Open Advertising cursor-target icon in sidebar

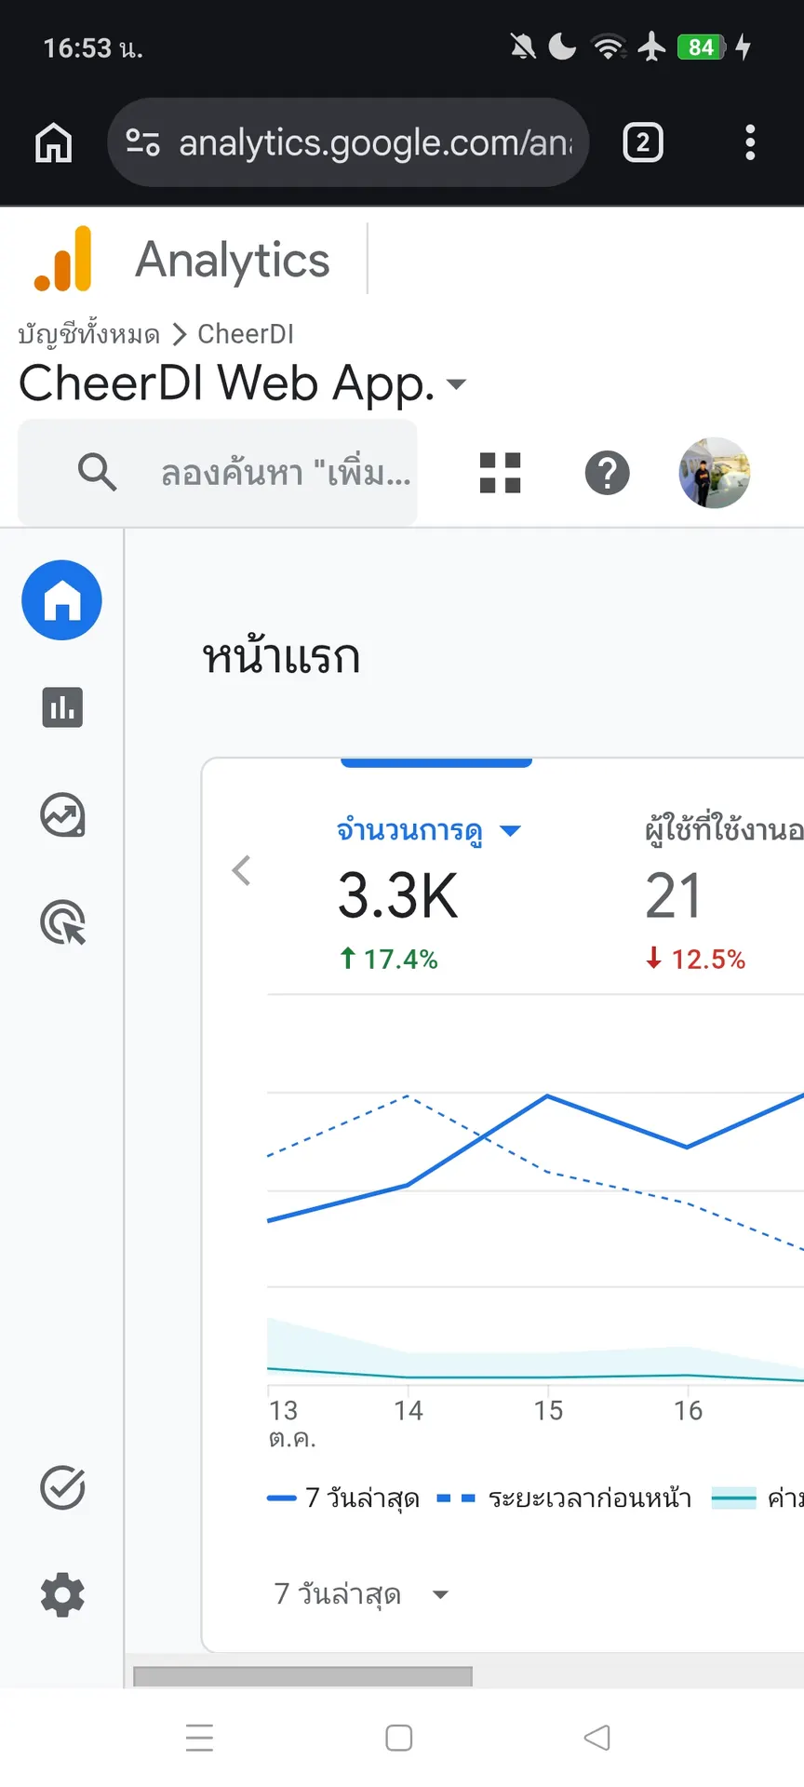(x=62, y=922)
